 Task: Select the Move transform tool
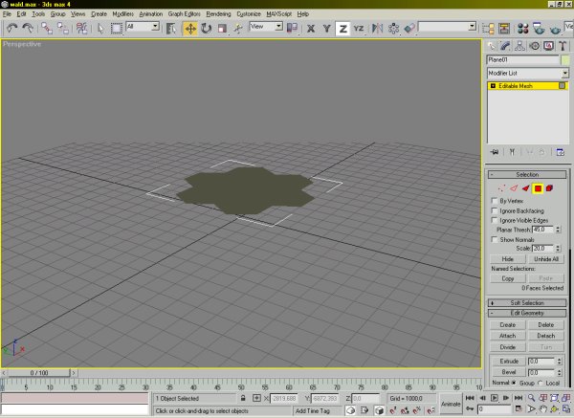(190, 29)
